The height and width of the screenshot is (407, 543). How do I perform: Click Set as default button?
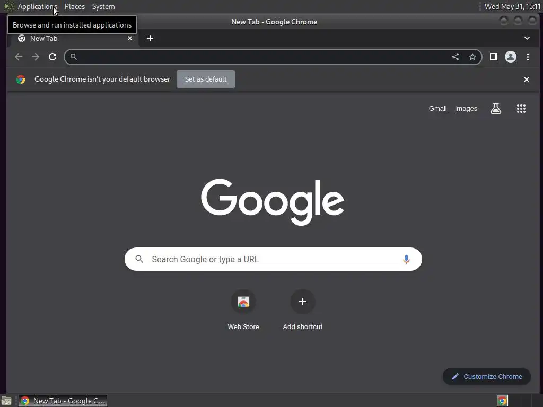(206, 79)
